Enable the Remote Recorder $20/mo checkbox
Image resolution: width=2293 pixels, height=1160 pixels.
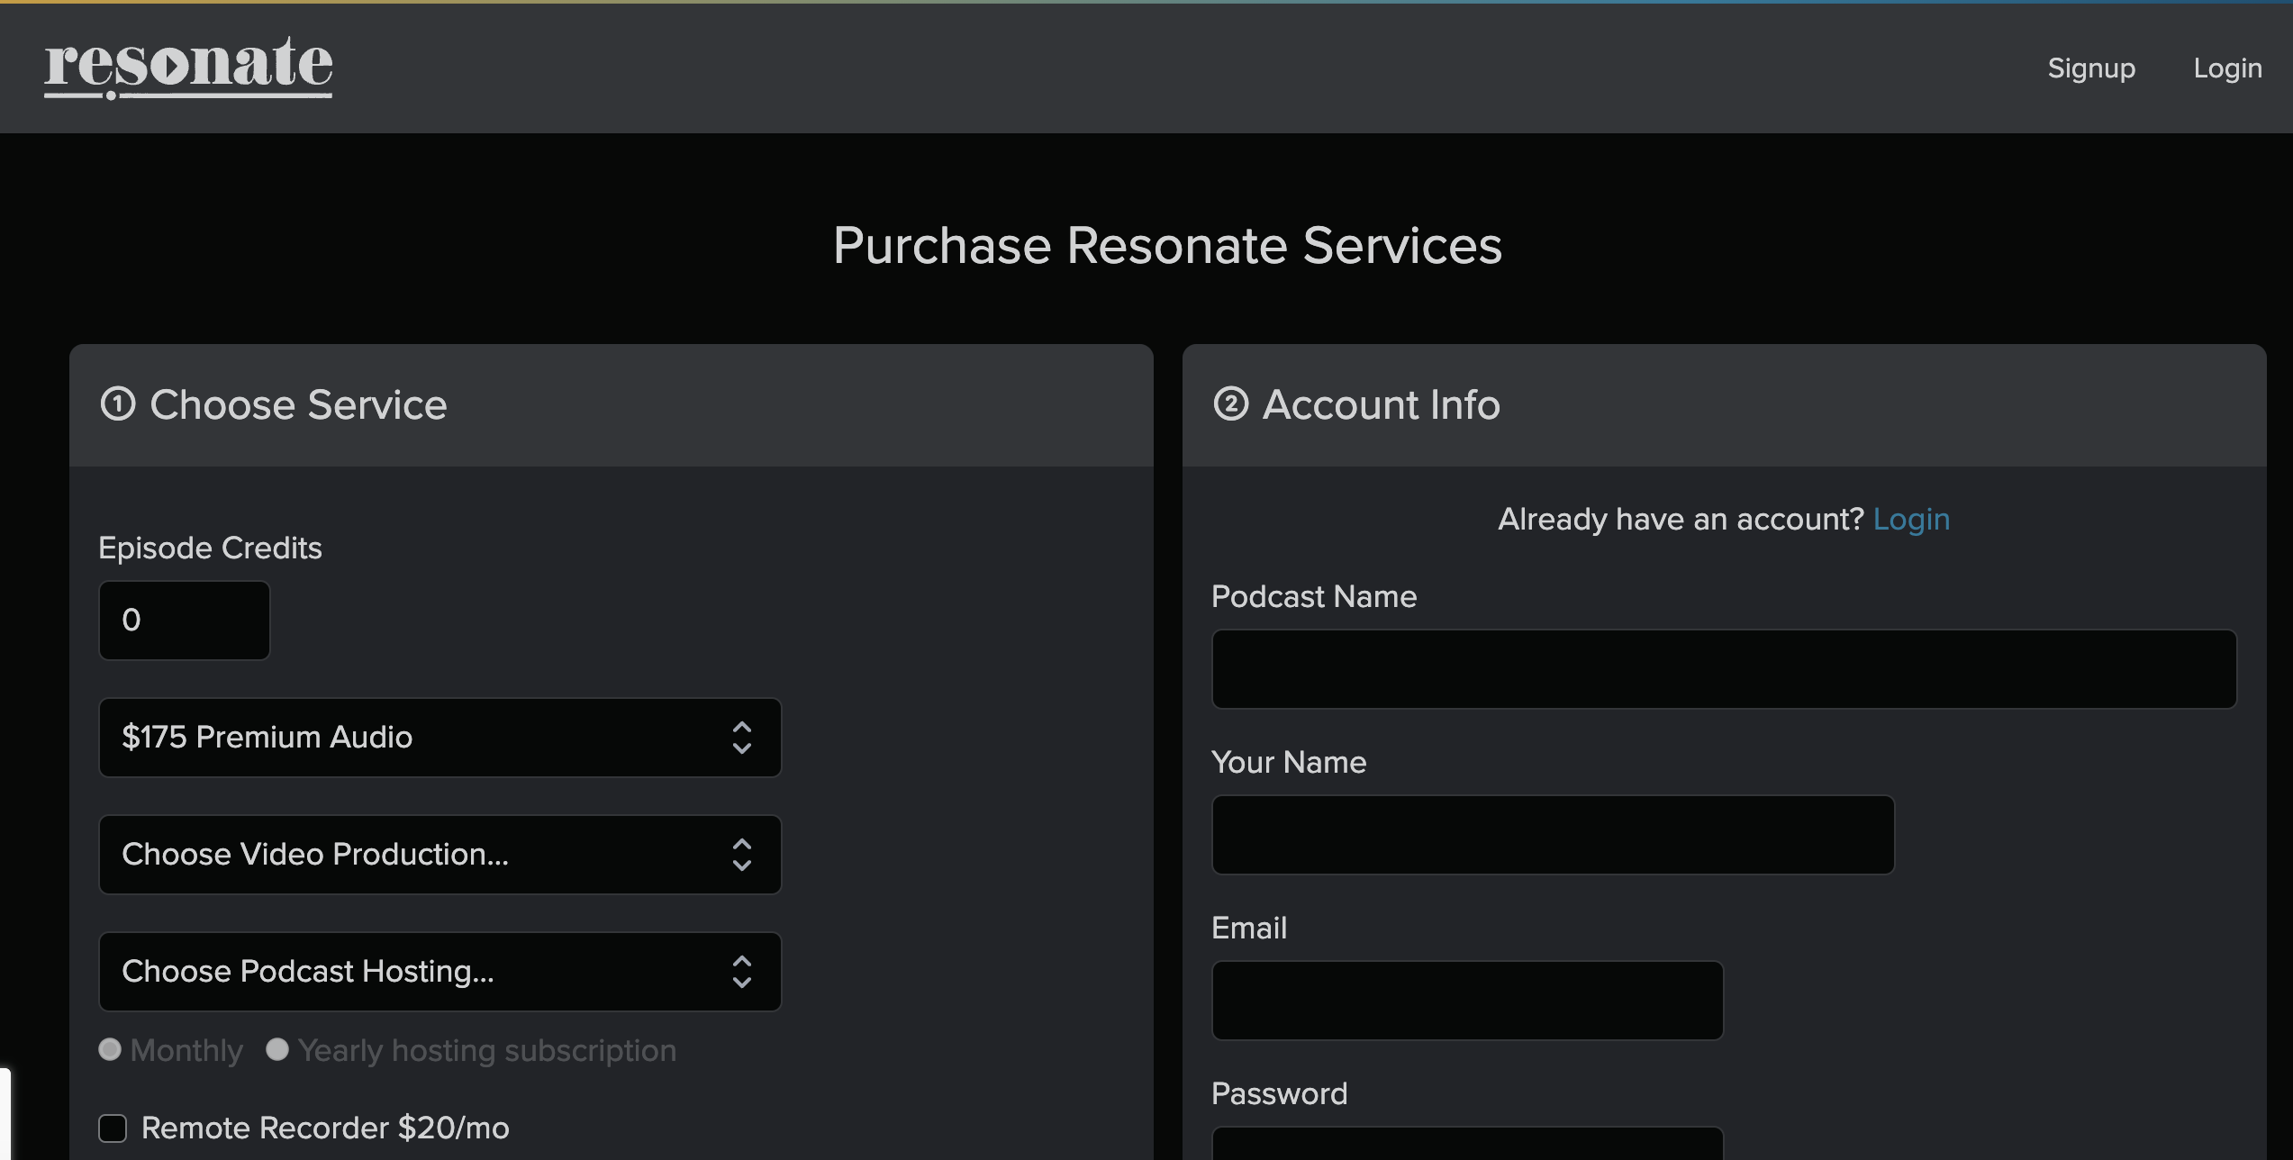point(113,1128)
